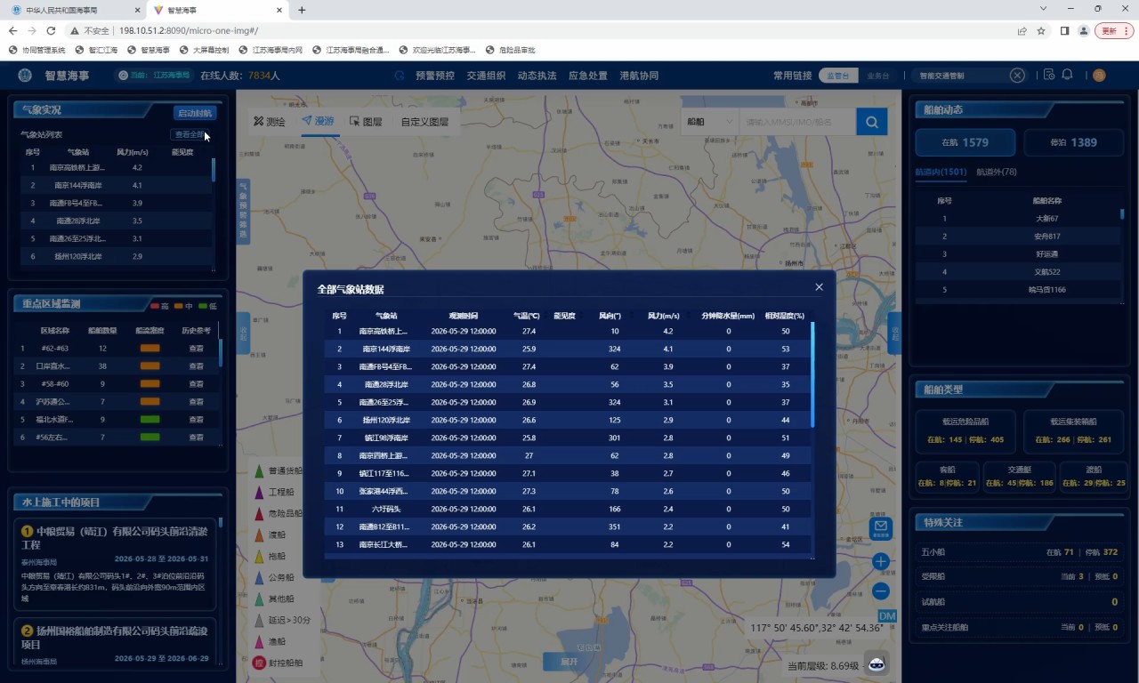Switch coordinate format via DM toggle
This screenshot has width=1139, height=683.
pyautogui.click(x=887, y=616)
